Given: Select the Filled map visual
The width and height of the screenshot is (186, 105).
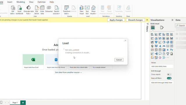Looking at the screenshot, I should [156, 46].
